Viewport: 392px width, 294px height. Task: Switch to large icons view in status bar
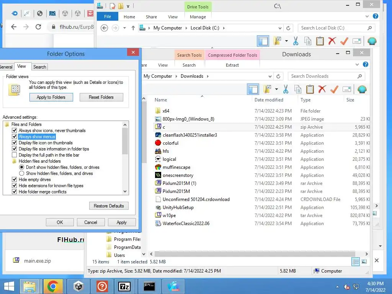[x=364, y=261]
